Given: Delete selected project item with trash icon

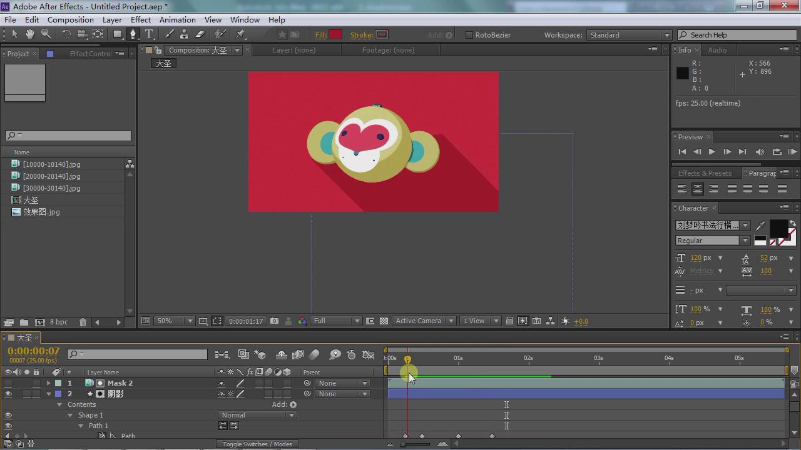Looking at the screenshot, I should 83,322.
